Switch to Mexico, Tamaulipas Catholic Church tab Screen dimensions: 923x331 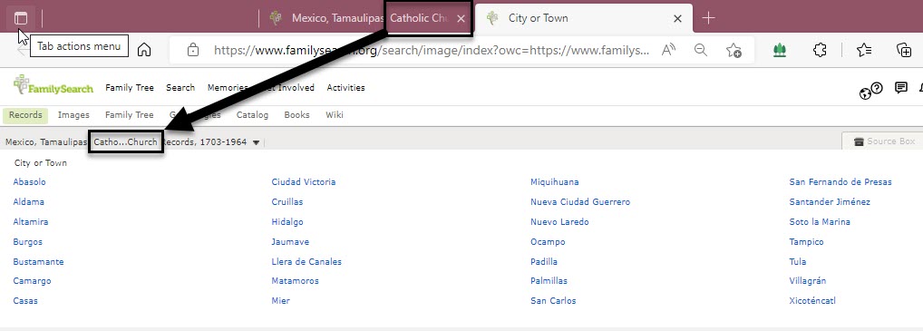[365, 18]
